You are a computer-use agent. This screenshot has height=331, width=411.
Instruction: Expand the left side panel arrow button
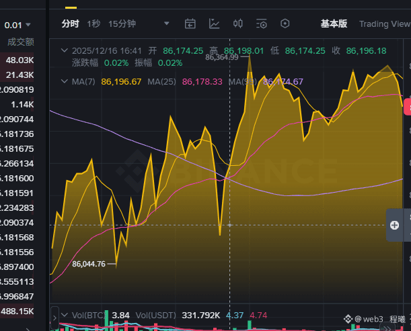54,318
